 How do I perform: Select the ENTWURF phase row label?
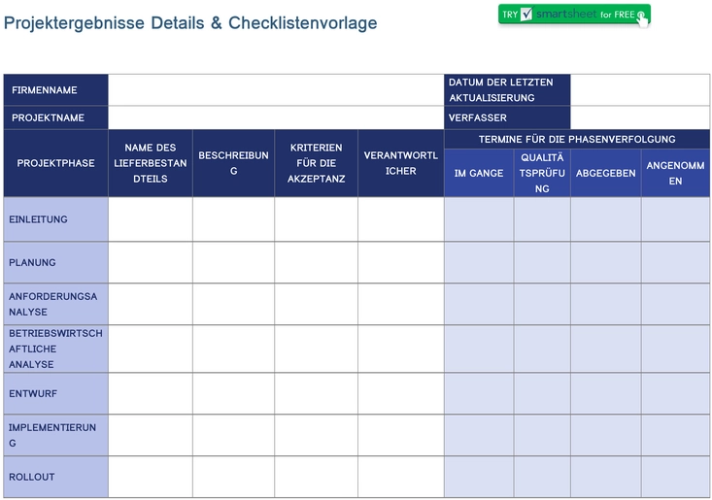[55, 393]
